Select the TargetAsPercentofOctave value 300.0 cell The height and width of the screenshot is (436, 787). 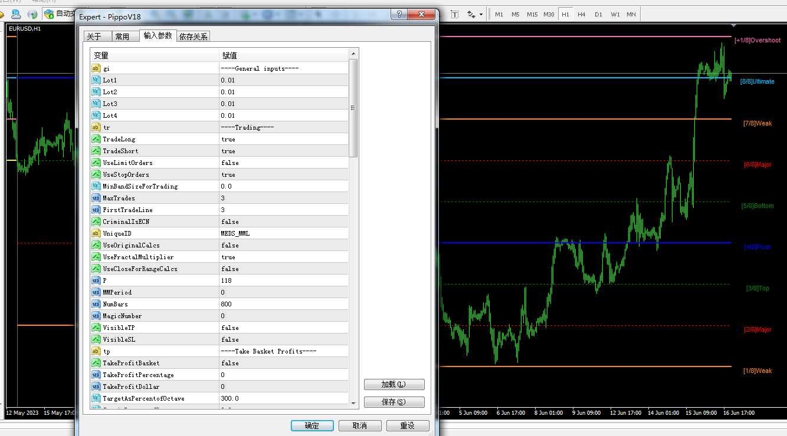pyautogui.click(x=284, y=398)
